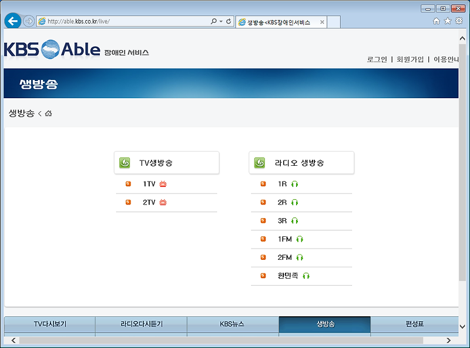The height and width of the screenshot is (348, 470).
Task: Open Favorites star icon
Action: coord(448,21)
